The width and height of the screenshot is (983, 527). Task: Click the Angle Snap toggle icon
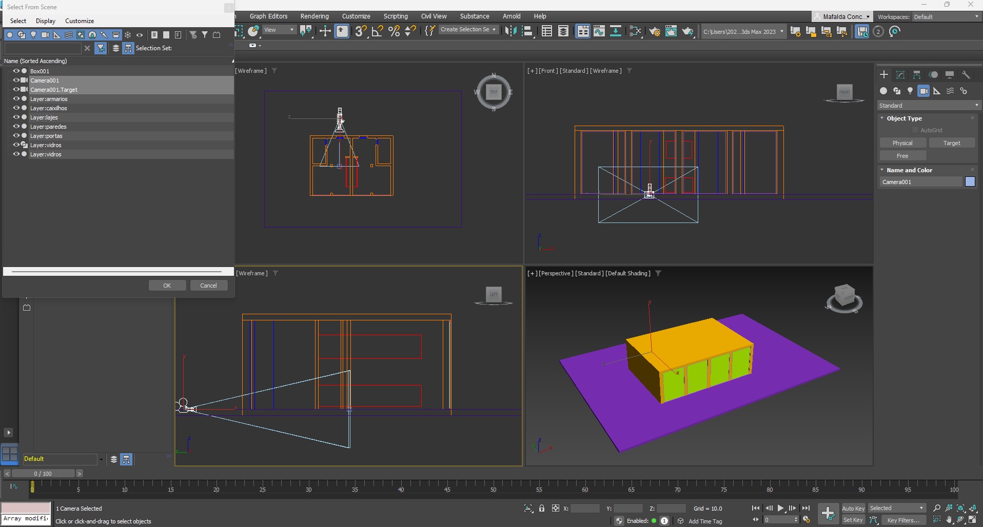pyautogui.click(x=377, y=31)
